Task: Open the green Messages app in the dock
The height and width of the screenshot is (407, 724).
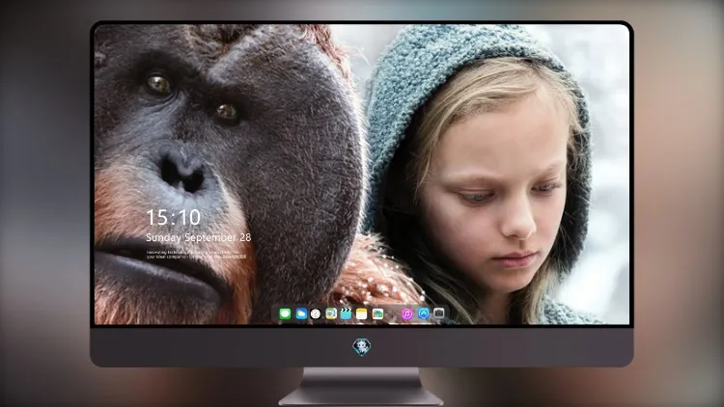Action: point(285,314)
